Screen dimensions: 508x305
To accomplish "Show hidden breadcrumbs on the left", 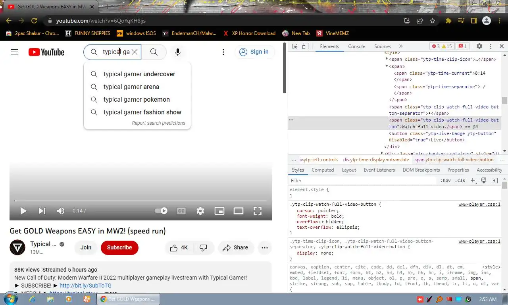I will 294,160.
